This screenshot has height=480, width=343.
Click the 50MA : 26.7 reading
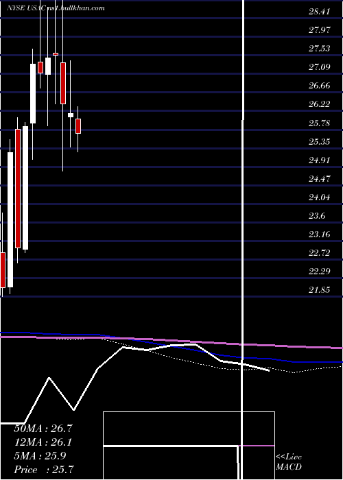click(43, 429)
